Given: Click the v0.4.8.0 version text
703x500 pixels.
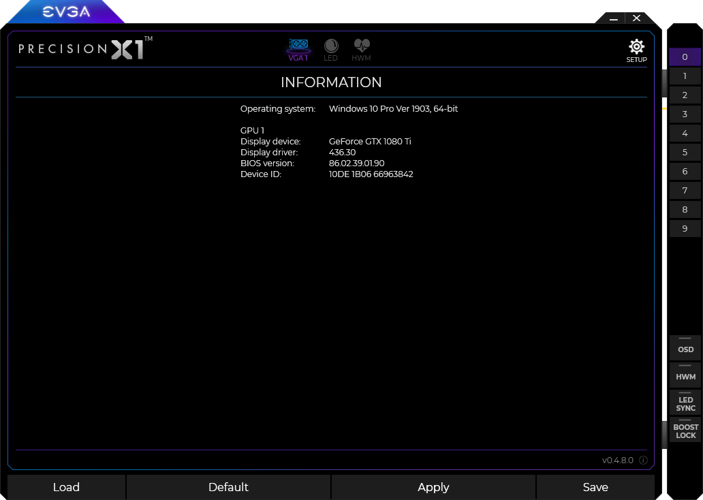Looking at the screenshot, I should click(617, 460).
